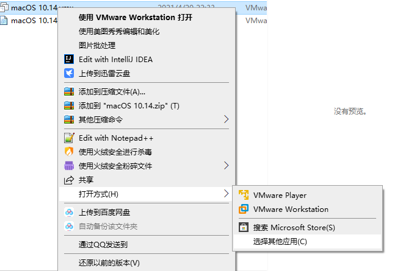Click the VMware Player icon in submenu
The height and width of the screenshot is (271, 414).
(244, 195)
